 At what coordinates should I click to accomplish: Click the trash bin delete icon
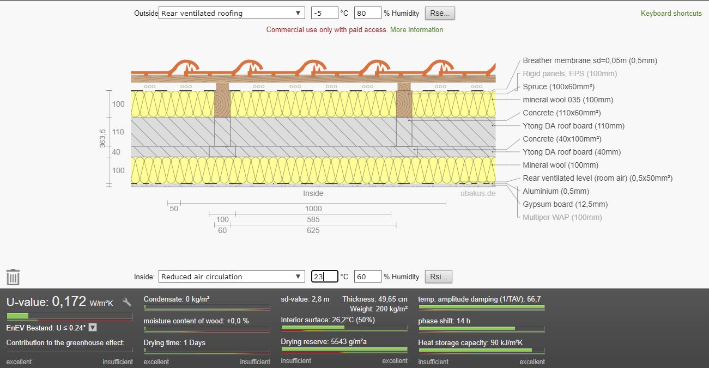click(13, 277)
